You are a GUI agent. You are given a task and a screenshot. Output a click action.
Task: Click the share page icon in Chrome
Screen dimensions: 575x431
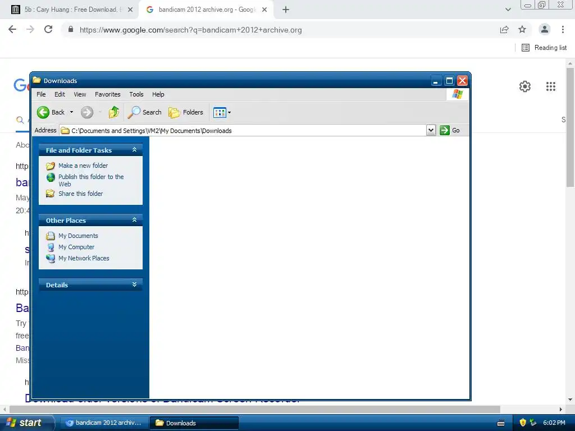(504, 30)
